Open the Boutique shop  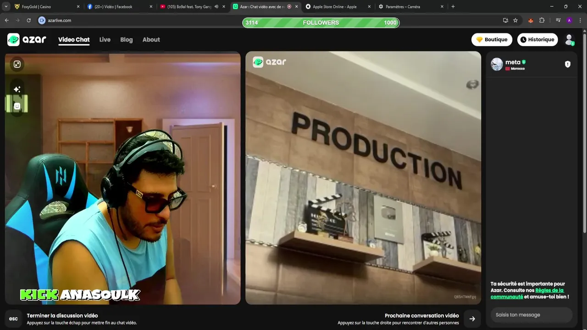pos(492,39)
